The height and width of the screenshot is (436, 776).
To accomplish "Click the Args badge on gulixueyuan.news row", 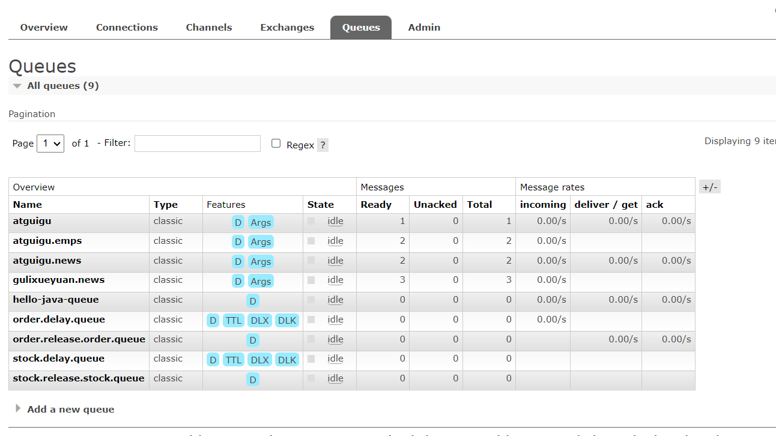I will (261, 281).
